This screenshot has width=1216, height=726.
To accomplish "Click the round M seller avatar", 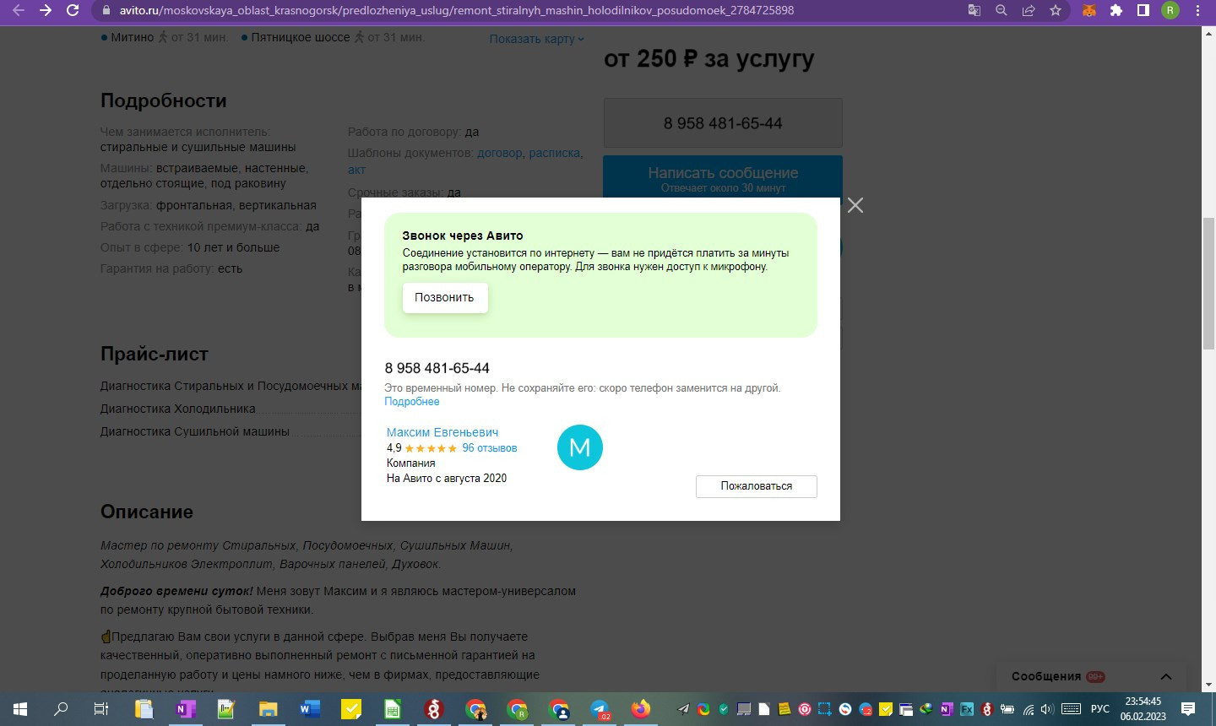I will pos(580,447).
